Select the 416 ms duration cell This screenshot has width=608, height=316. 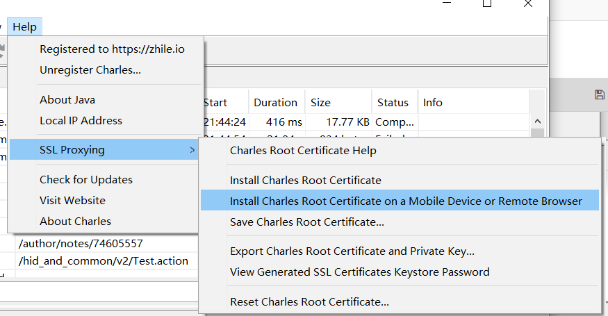(284, 122)
